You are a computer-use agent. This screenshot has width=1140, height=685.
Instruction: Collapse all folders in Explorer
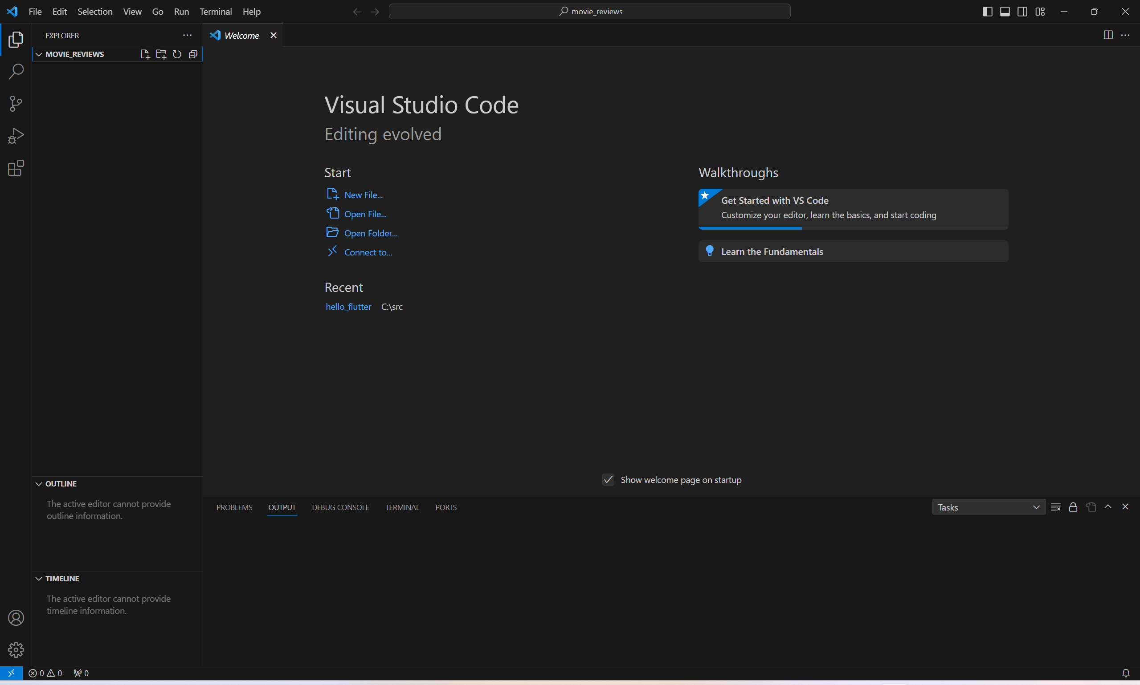pos(193,54)
